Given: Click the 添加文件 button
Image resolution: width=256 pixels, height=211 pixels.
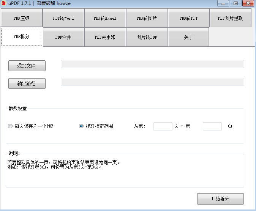Looking at the screenshot, I should [27, 66].
